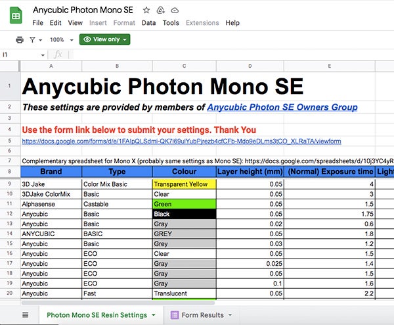Open the Google Sheets home icon
Screen dimensions: 394x325
[16, 16]
